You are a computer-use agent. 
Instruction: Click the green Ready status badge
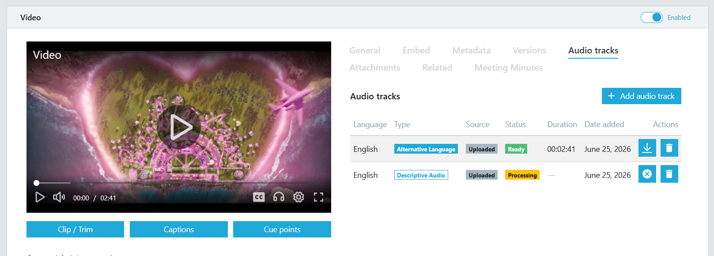(516, 149)
